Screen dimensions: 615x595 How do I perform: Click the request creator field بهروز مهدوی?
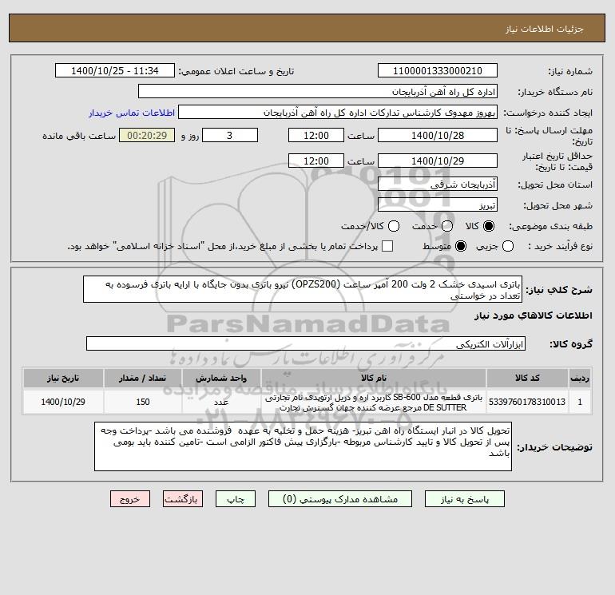pos(338,112)
